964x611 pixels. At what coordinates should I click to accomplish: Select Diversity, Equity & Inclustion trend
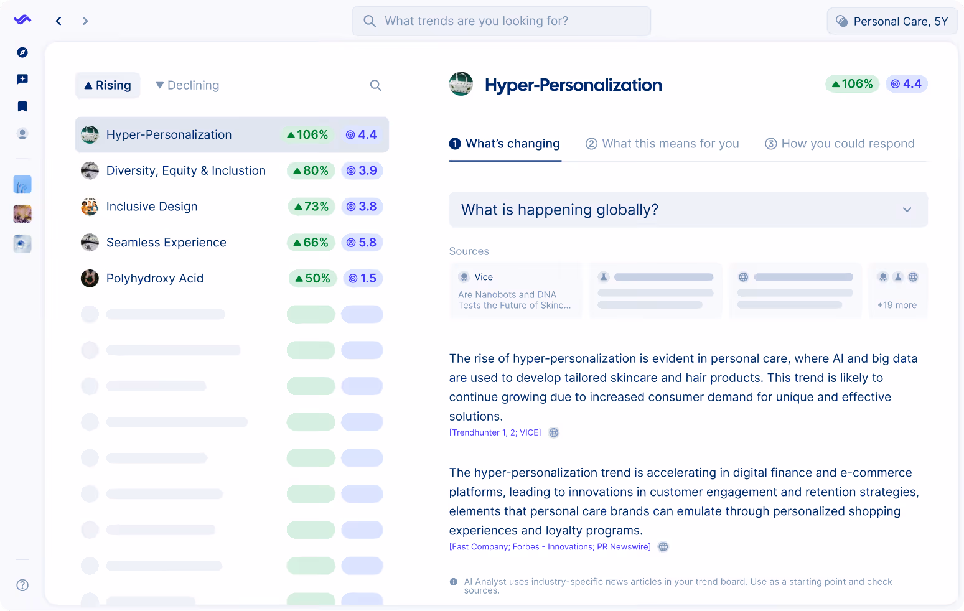[x=232, y=170]
